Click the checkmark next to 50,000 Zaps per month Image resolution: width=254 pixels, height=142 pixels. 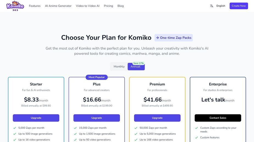tap(136, 128)
